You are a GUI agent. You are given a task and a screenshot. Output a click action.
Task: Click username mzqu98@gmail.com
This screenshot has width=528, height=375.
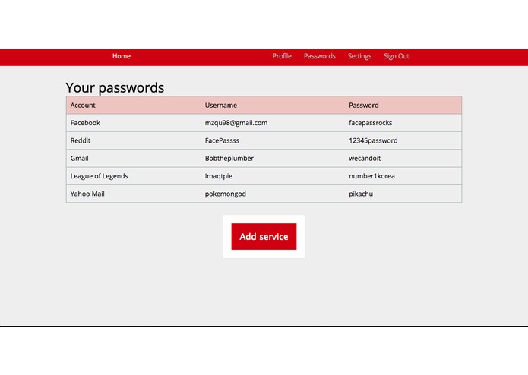click(x=236, y=123)
